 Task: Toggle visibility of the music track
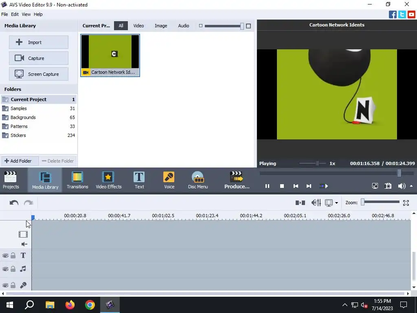click(x=5, y=269)
